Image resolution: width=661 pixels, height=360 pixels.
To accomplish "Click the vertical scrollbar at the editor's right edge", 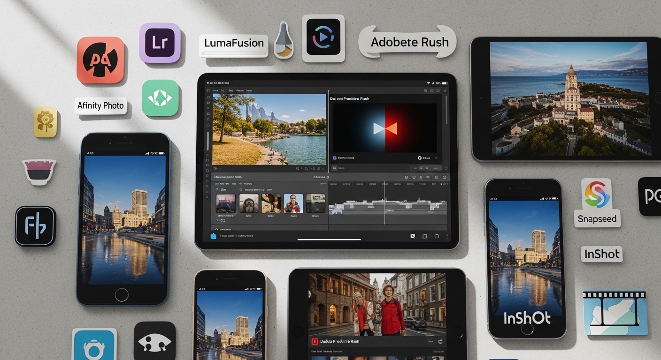I will click(x=446, y=109).
